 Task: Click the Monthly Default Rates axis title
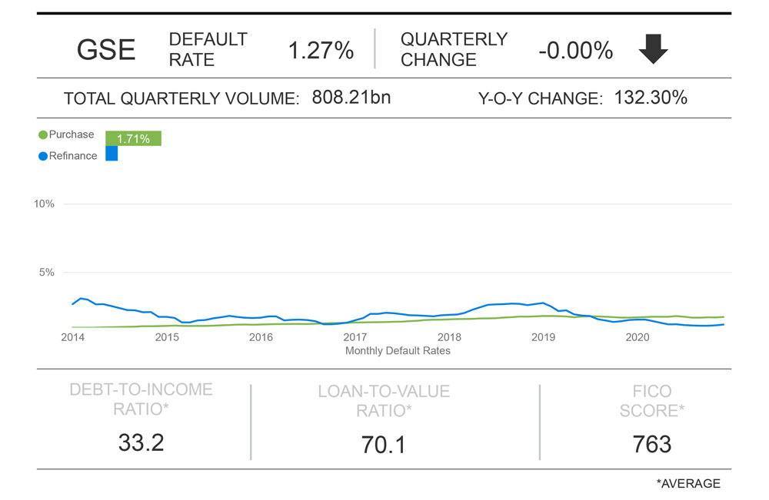coord(398,351)
